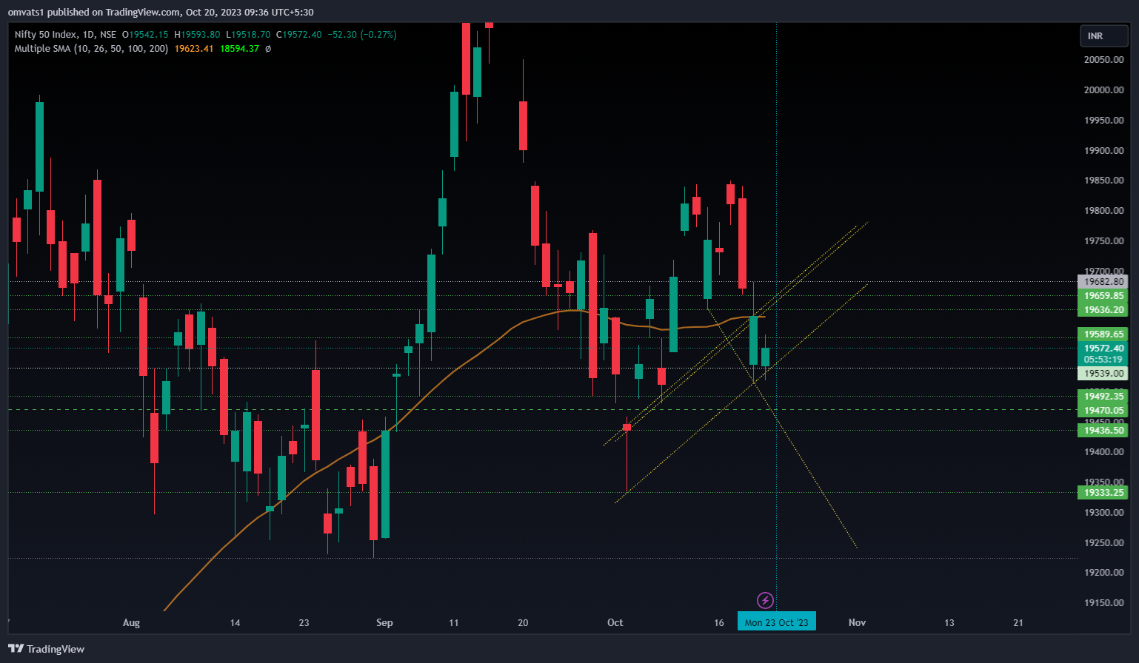Click the closing price C19572.40 value

click(x=299, y=35)
